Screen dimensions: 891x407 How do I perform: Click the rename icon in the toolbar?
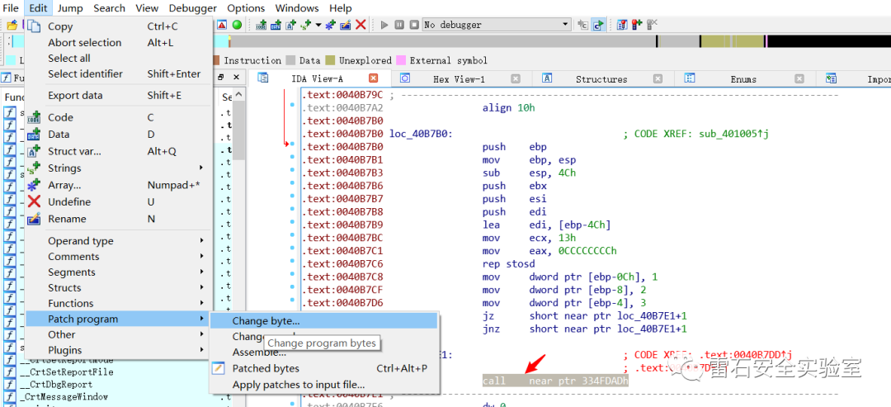click(x=345, y=25)
